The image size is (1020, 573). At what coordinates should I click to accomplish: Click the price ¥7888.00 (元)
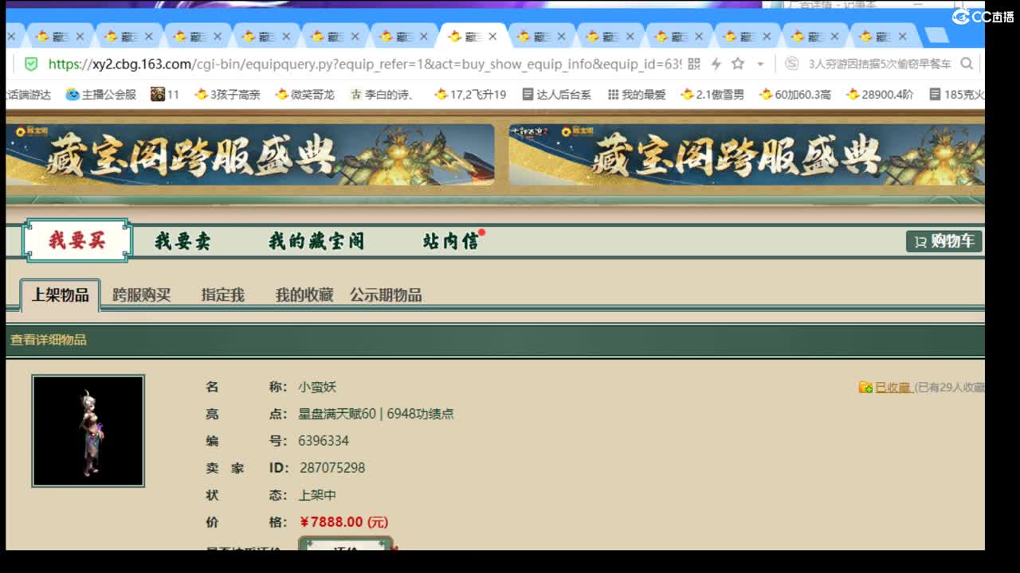point(344,522)
